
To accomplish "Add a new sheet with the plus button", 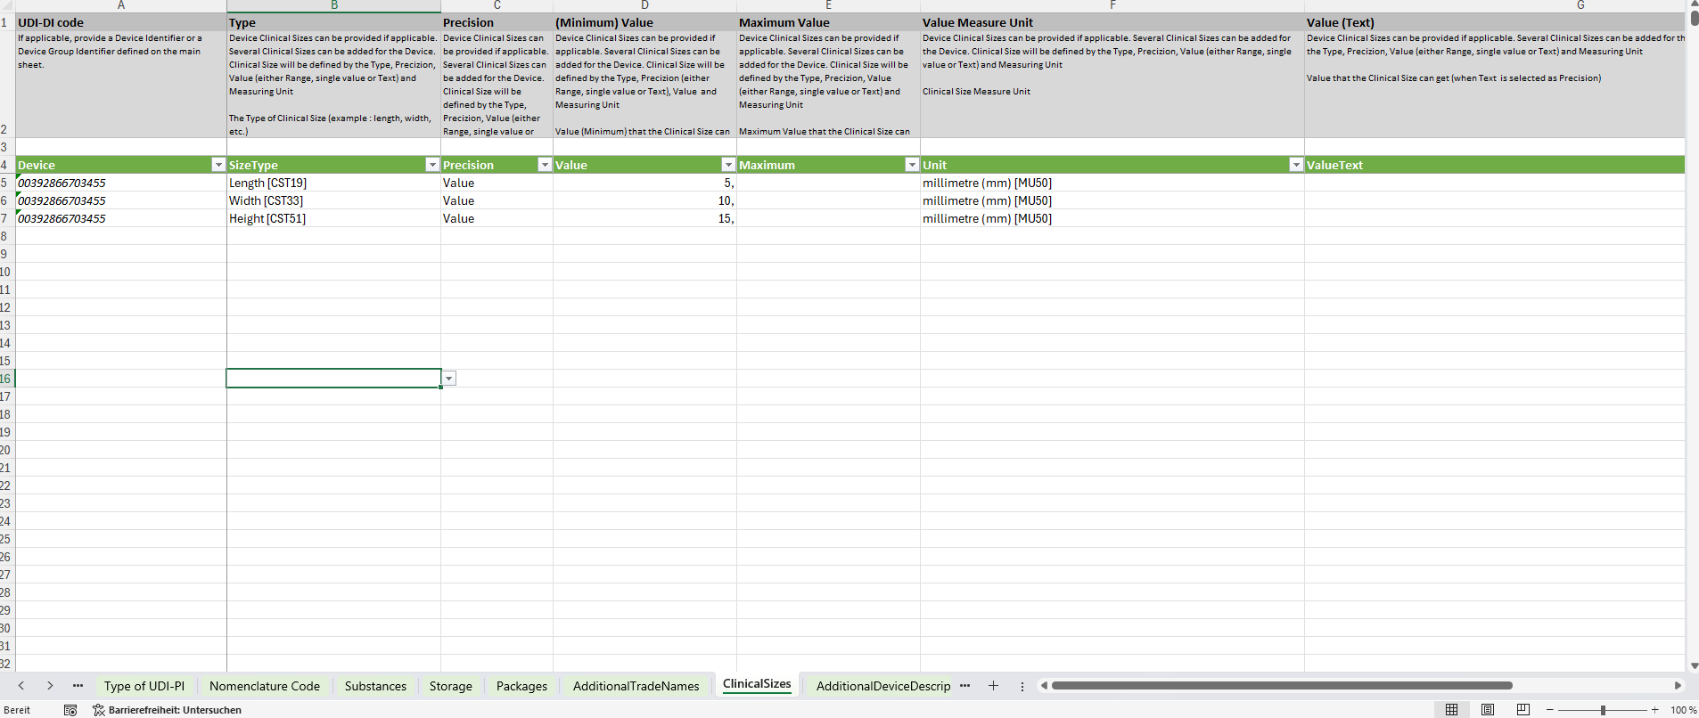I will 993,686.
